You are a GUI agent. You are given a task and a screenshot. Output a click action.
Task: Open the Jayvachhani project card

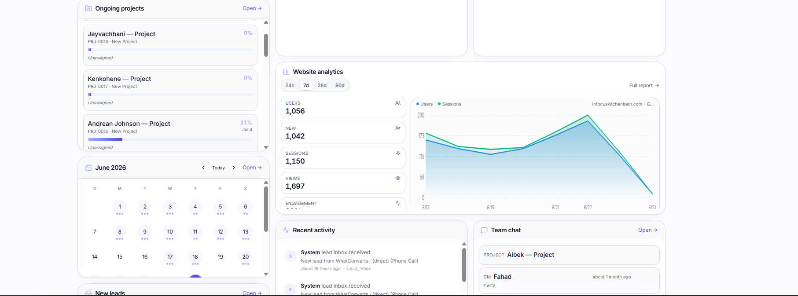(x=170, y=45)
